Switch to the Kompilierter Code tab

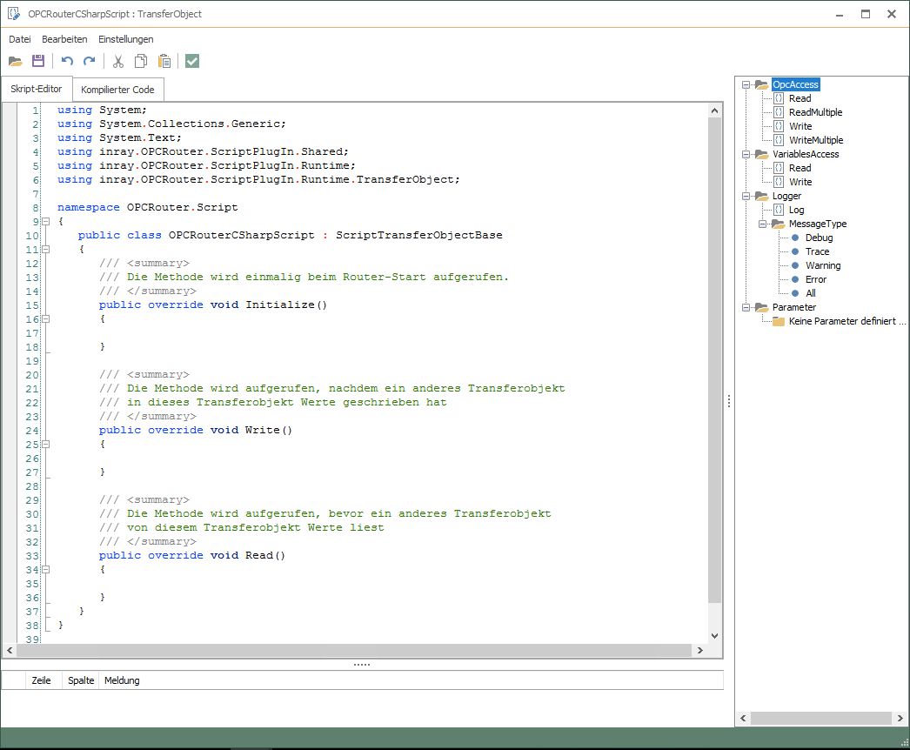pyautogui.click(x=117, y=90)
